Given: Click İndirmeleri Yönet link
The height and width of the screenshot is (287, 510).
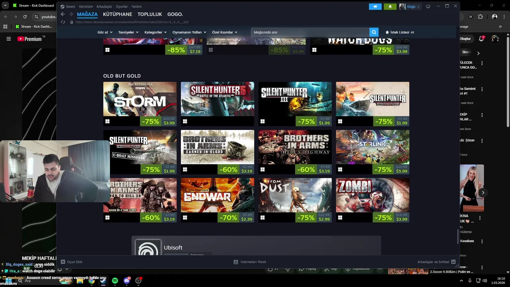Looking at the screenshot, I should (253, 262).
